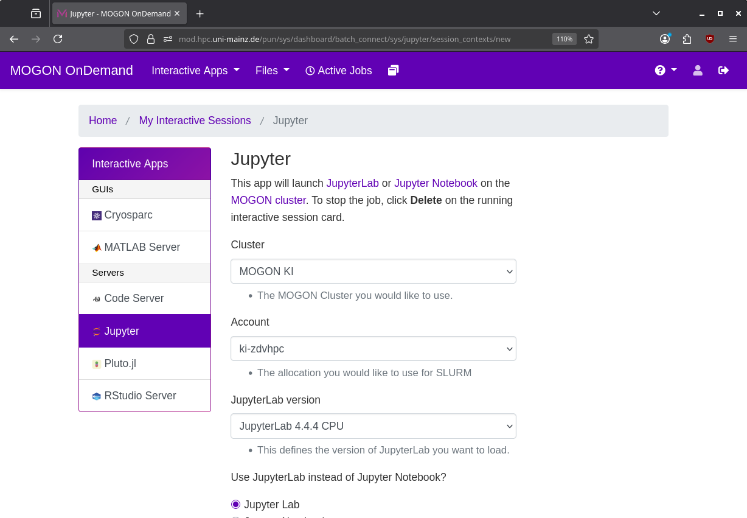Image resolution: width=747 pixels, height=518 pixels.
Task: Select the Jupyter Lab radio button
Action: 236,505
